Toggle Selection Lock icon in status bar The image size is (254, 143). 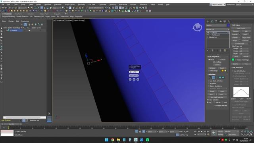(x=140, y=131)
